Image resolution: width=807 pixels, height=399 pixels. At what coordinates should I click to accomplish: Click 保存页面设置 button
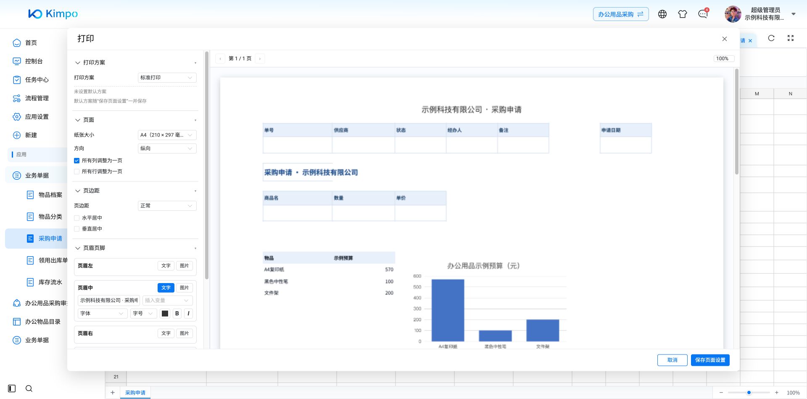point(710,360)
